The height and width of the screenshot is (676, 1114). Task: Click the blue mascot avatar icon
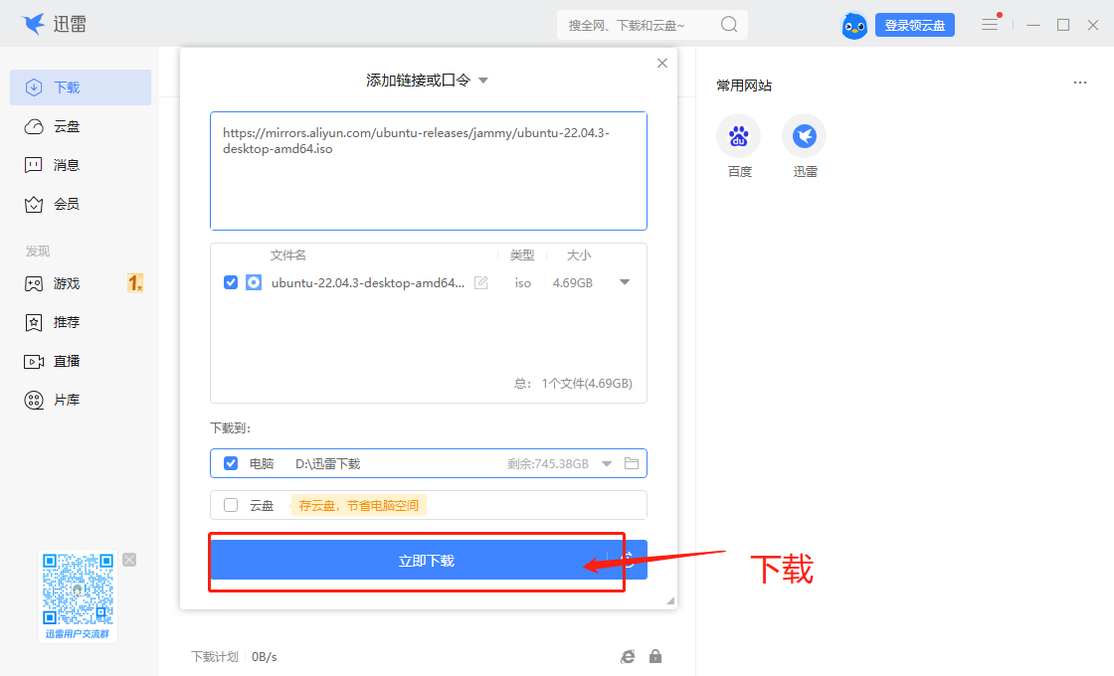pyautogui.click(x=854, y=26)
